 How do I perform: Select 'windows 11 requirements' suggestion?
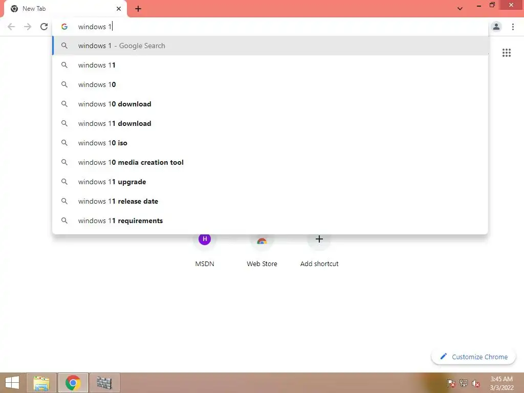point(270,221)
